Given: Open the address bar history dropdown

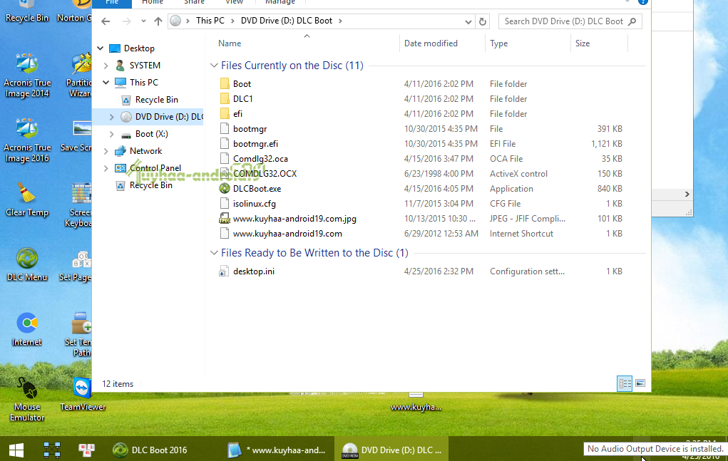Looking at the screenshot, I should (x=468, y=21).
